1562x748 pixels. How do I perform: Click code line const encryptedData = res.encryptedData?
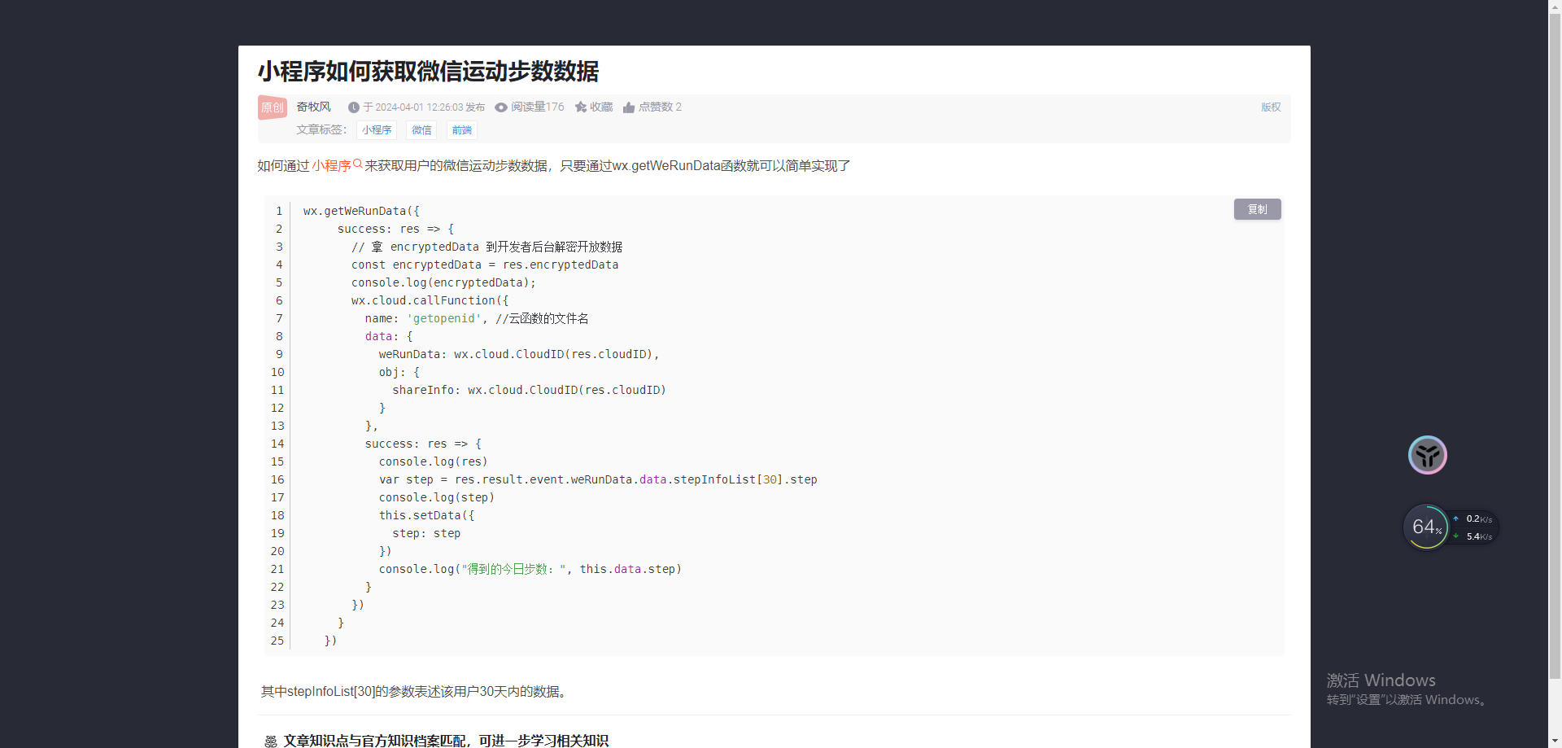(485, 265)
